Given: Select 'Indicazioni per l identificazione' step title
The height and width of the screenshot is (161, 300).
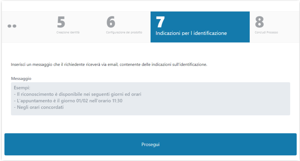Looking at the screenshot, I should coord(191,33).
